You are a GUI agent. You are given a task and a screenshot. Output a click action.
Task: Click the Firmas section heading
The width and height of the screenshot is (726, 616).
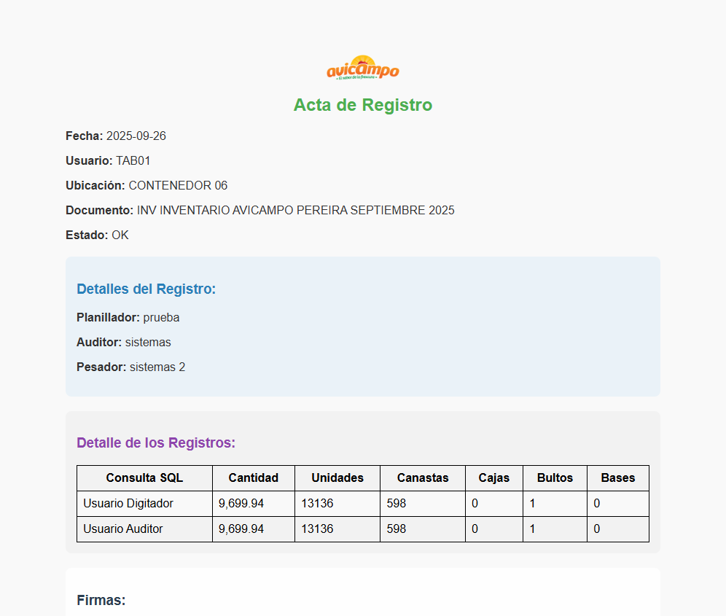coord(101,601)
